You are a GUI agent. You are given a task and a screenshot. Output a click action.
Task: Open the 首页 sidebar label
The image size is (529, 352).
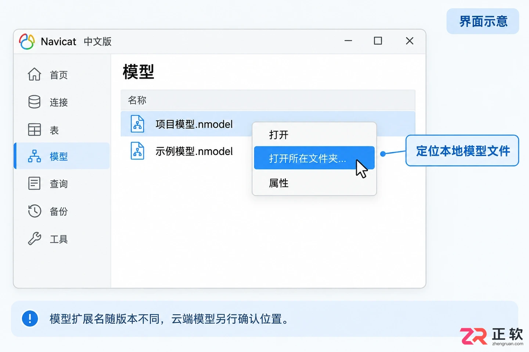(59, 75)
